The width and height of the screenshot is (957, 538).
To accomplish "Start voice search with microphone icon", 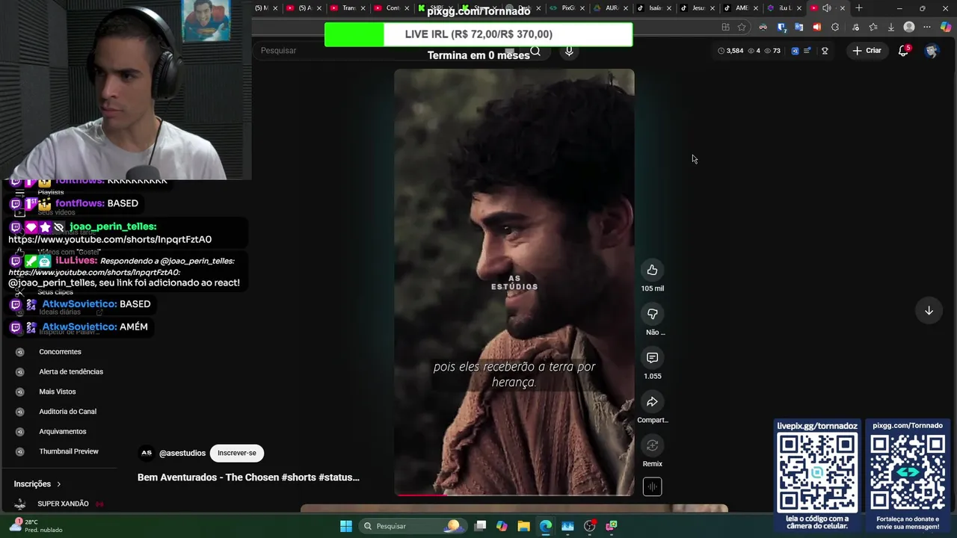I will [x=569, y=51].
